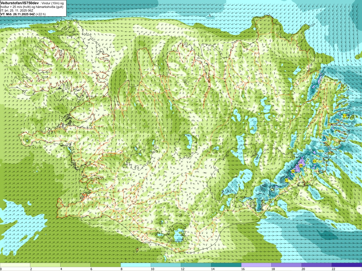This screenshot has height=271, width=362.
Task: Pick the darkest purple 22+ m/s legend swatch
Action: pyautogui.click(x=347, y=265)
